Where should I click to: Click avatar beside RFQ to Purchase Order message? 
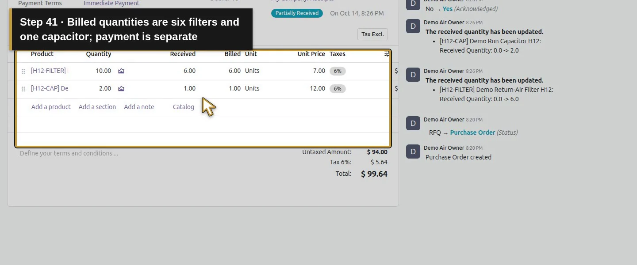click(413, 123)
